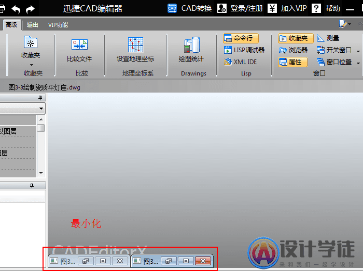
Task: Maximize second minimized 图3... window
Action: point(186,261)
